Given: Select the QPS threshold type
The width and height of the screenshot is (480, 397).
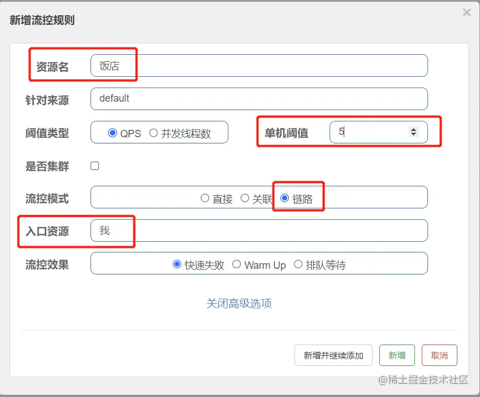Looking at the screenshot, I should tap(113, 133).
